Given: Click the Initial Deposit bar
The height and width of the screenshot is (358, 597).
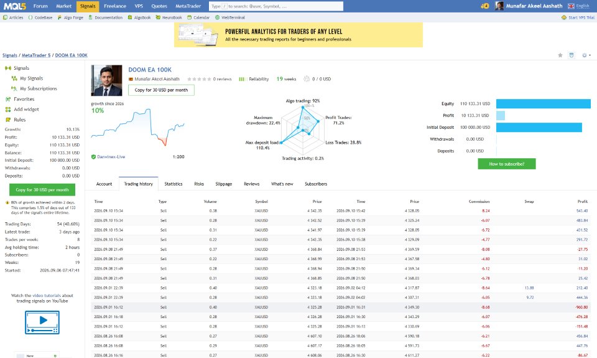Looking at the screenshot, I should [539, 128].
